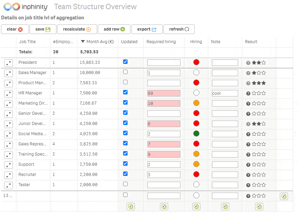
Task: Click the Note field containing 'cool'
Action: pos(225,93)
